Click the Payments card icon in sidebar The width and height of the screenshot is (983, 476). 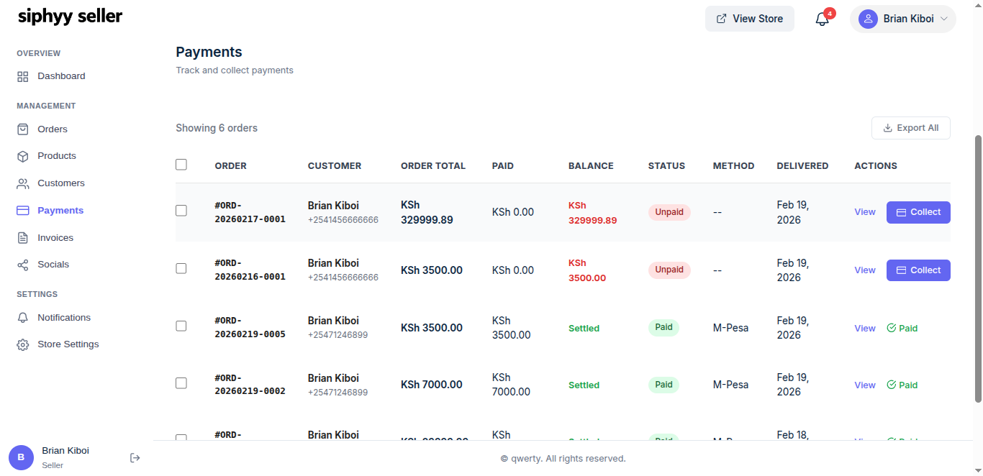tap(23, 211)
